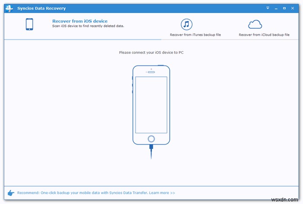
Task: Open the title bar dropdown menu arrow
Action: pyautogui.click(x=268, y=8)
